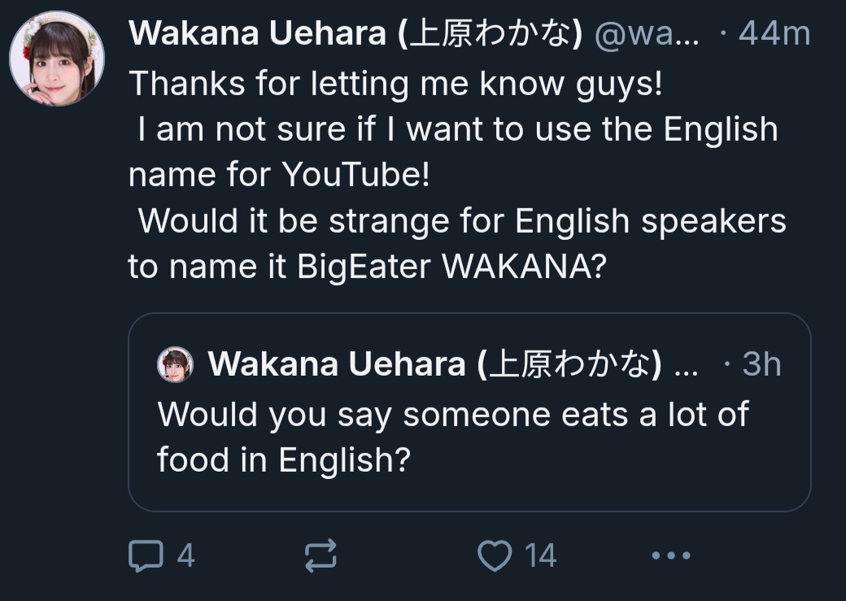The image size is (846, 601).
Task: Like the tweet with the heart icon
Action: [492, 556]
